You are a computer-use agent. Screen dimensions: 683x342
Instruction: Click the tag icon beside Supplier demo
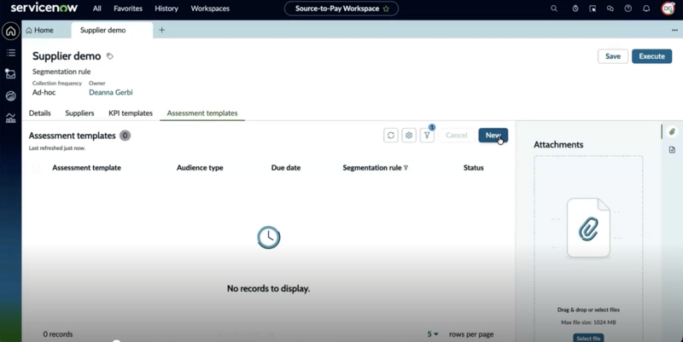(x=110, y=56)
